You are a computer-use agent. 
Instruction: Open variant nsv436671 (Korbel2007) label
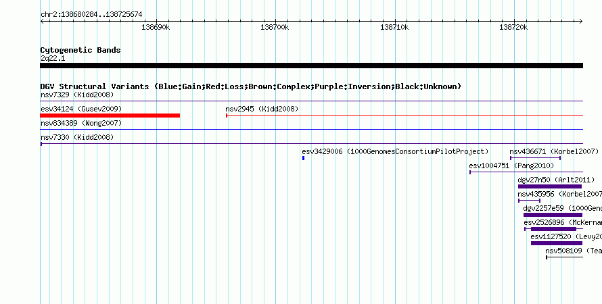click(554, 151)
